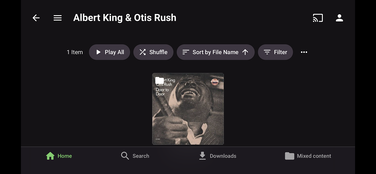This screenshot has width=376, height=174.
Task: Tap the magnifying glass Search icon
Action: (x=125, y=156)
